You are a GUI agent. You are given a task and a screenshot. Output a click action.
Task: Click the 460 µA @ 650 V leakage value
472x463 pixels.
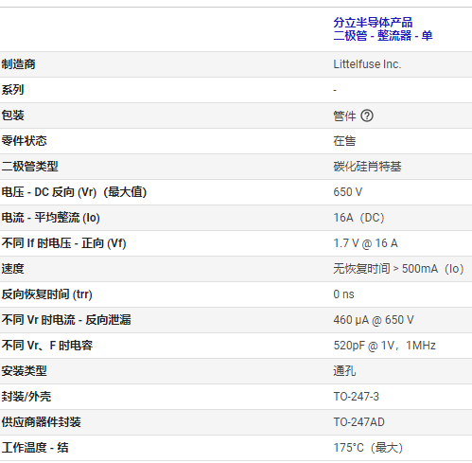click(374, 320)
